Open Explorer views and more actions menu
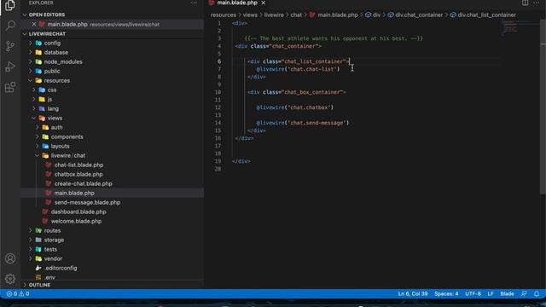Viewport: 546px width, 307px height. click(194, 3)
